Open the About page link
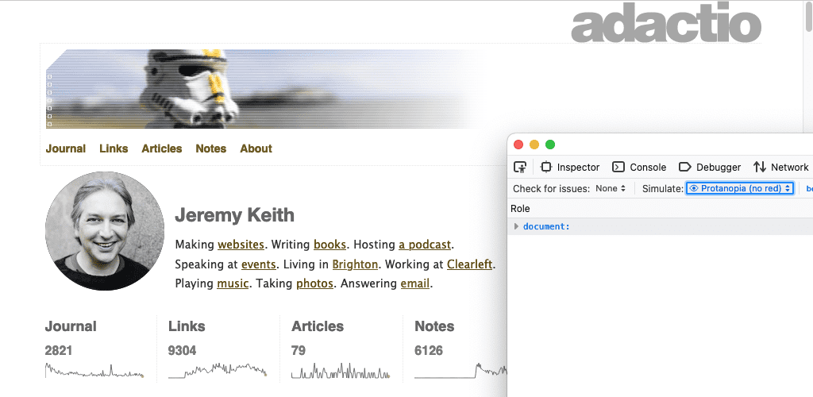The image size is (813, 397). [256, 148]
